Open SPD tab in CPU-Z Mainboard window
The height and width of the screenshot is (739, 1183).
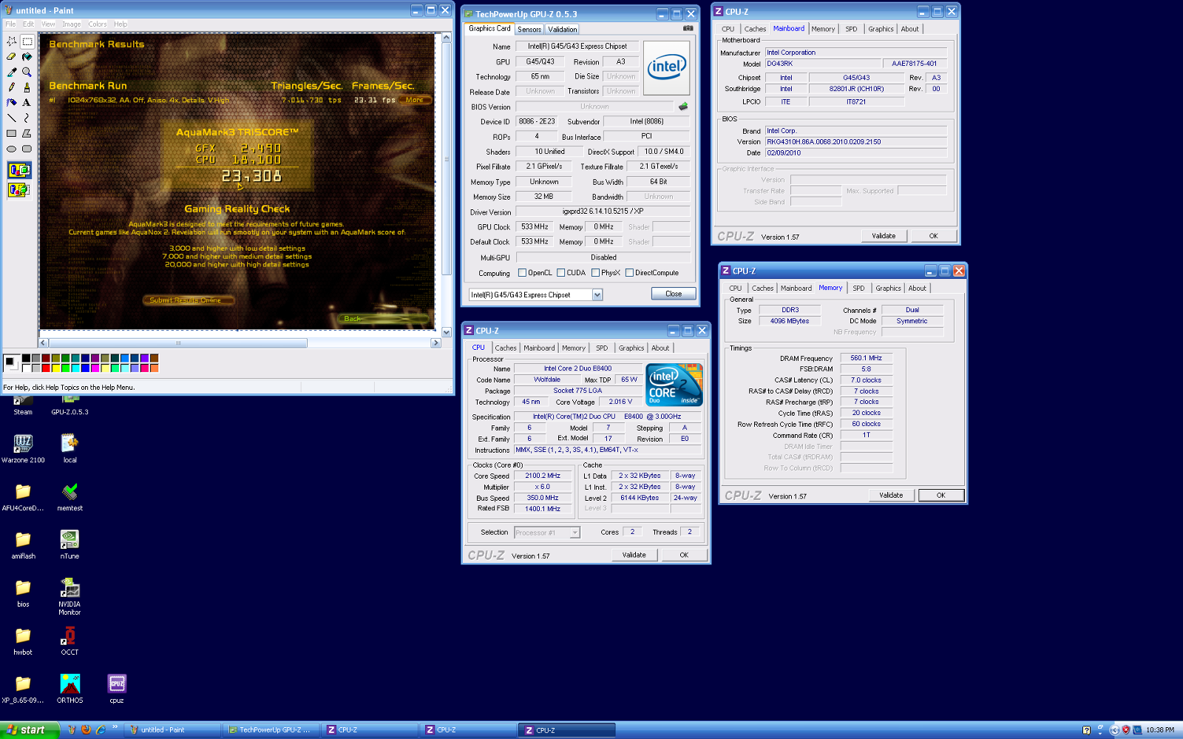[851, 30]
